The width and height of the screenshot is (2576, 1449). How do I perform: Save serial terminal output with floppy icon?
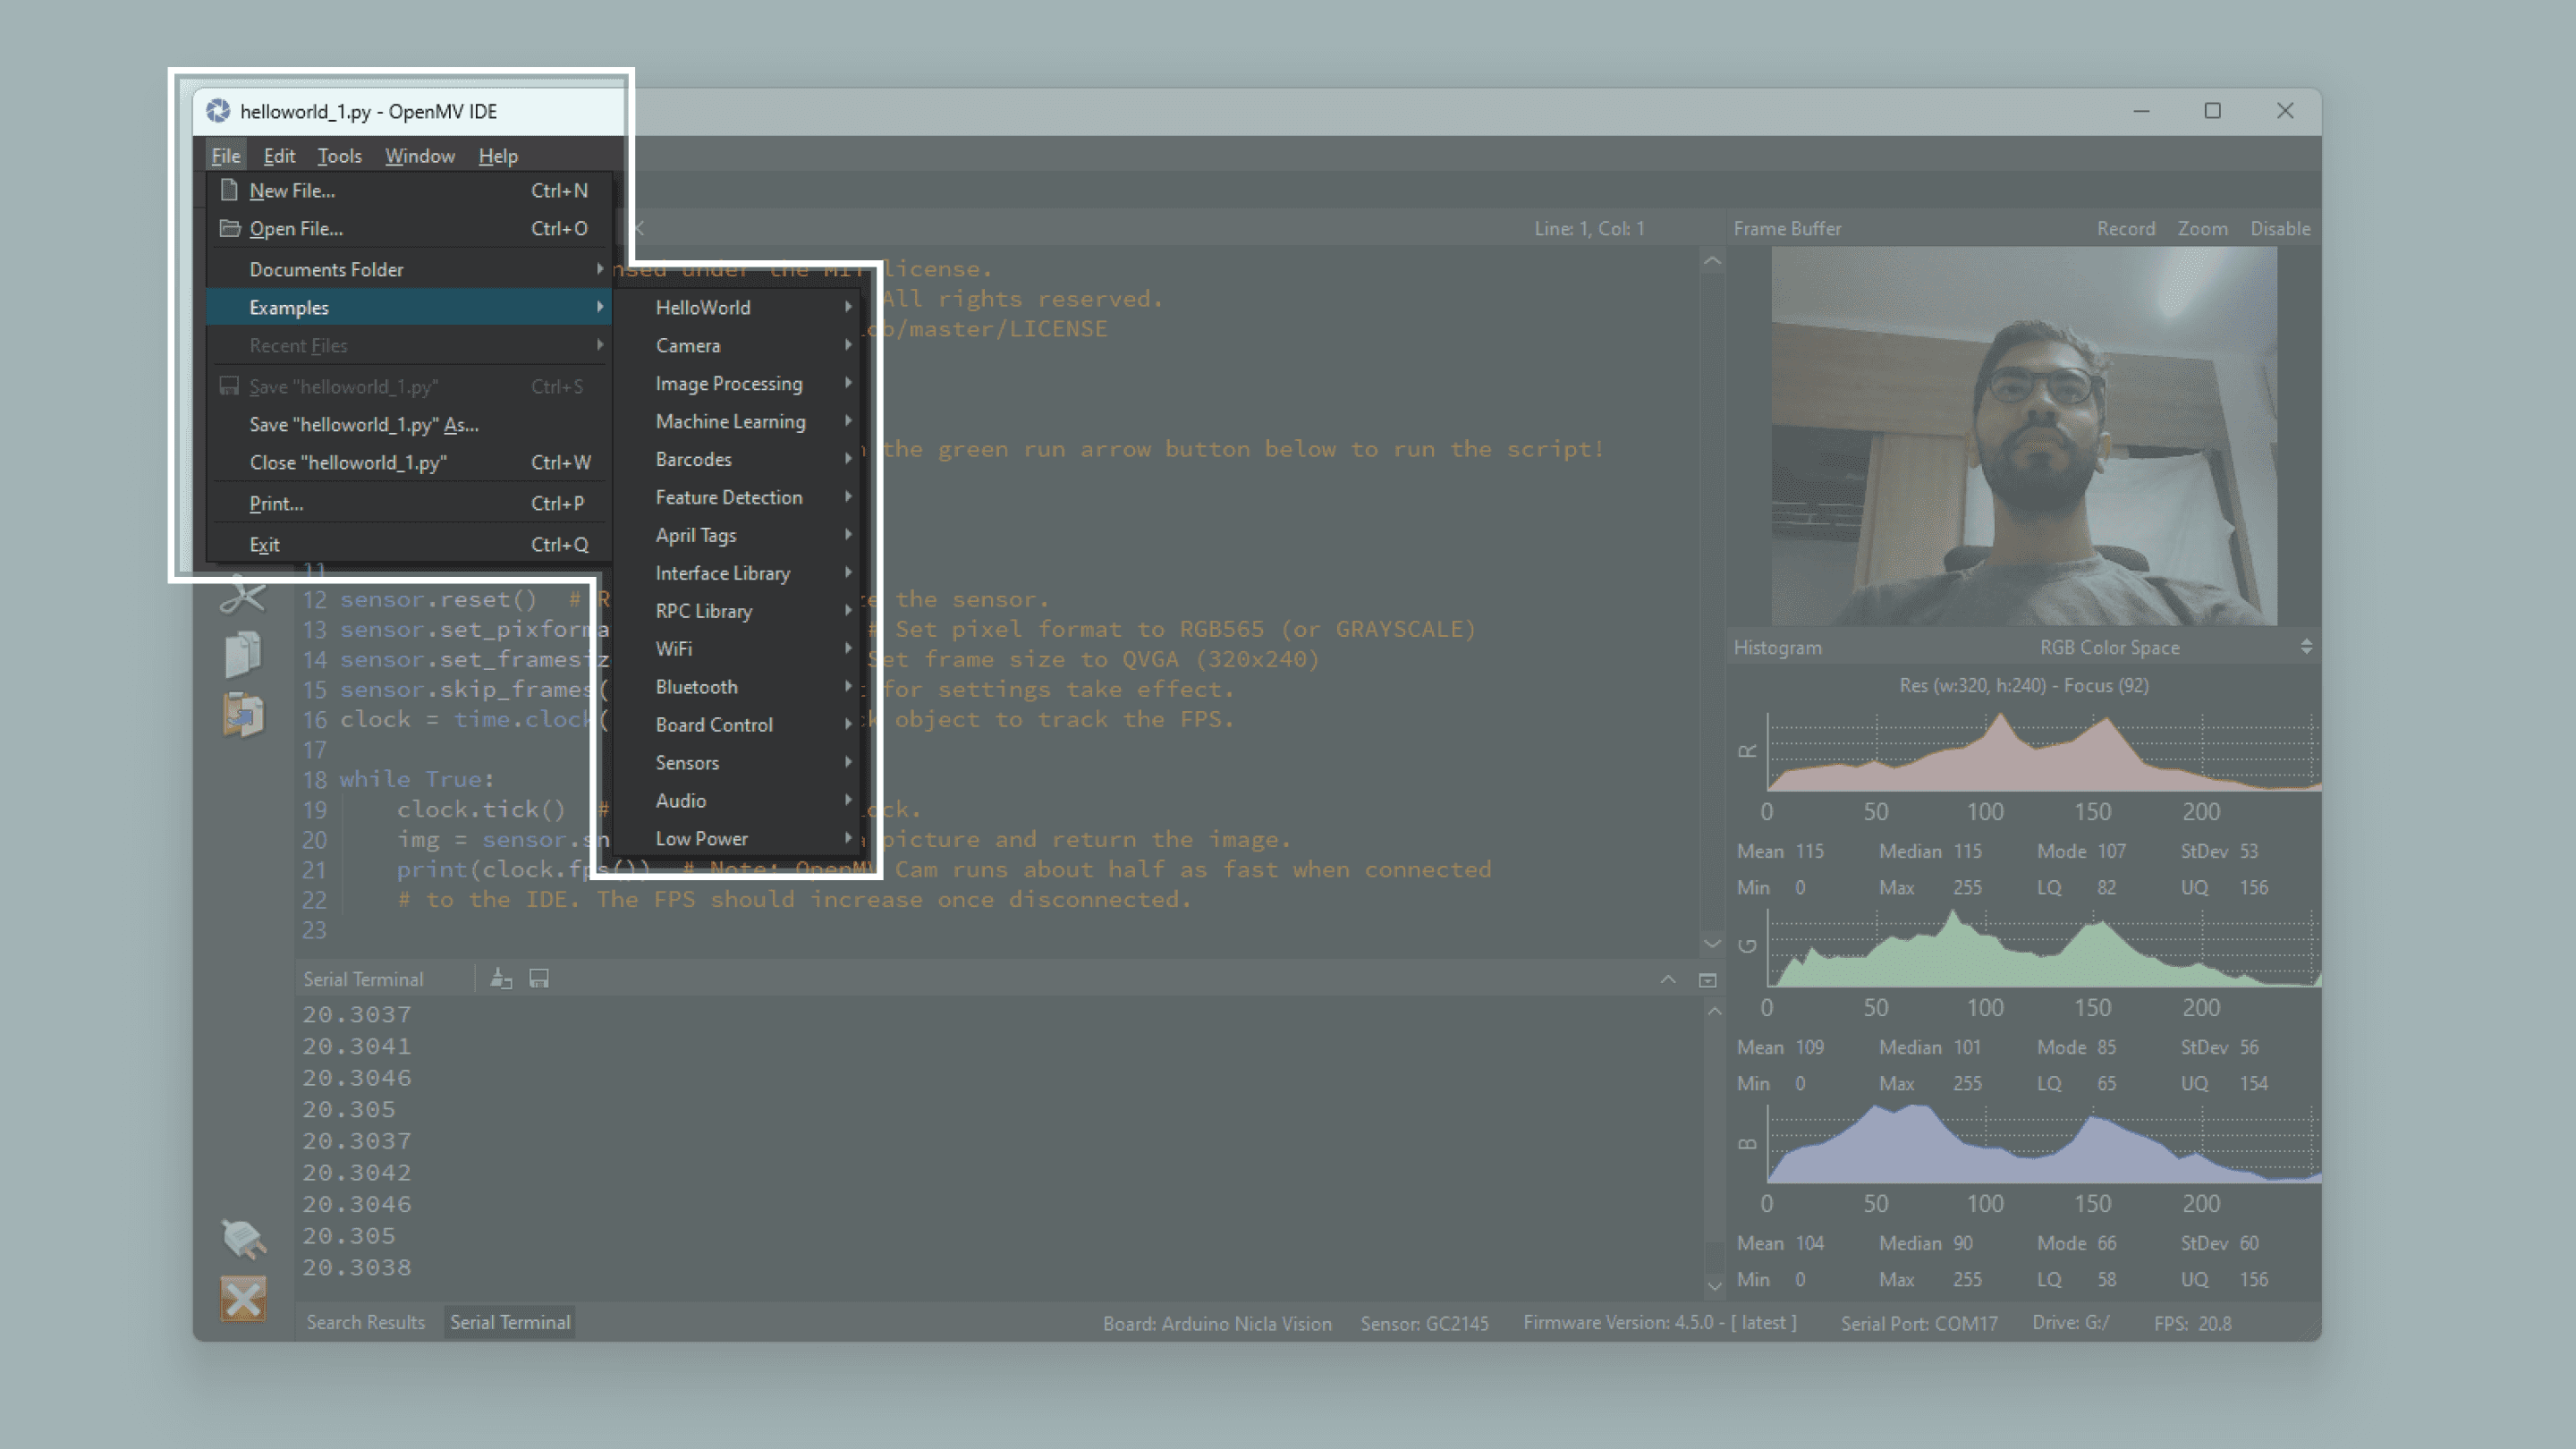[539, 979]
